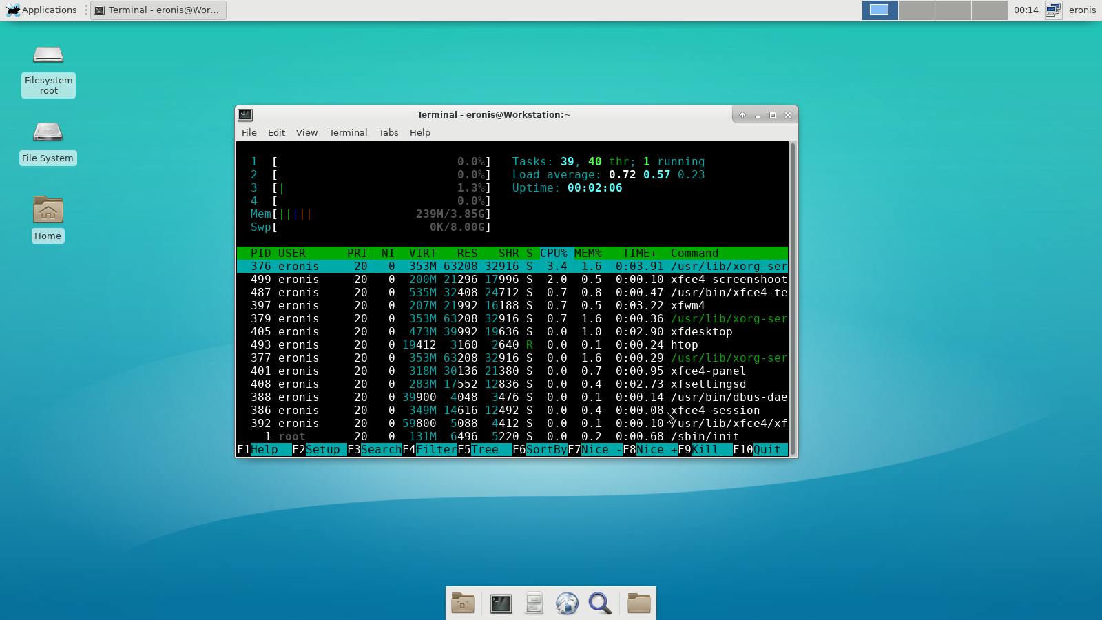Open the Terminal menu
This screenshot has width=1102, height=620.
pyautogui.click(x=348, y=132)
